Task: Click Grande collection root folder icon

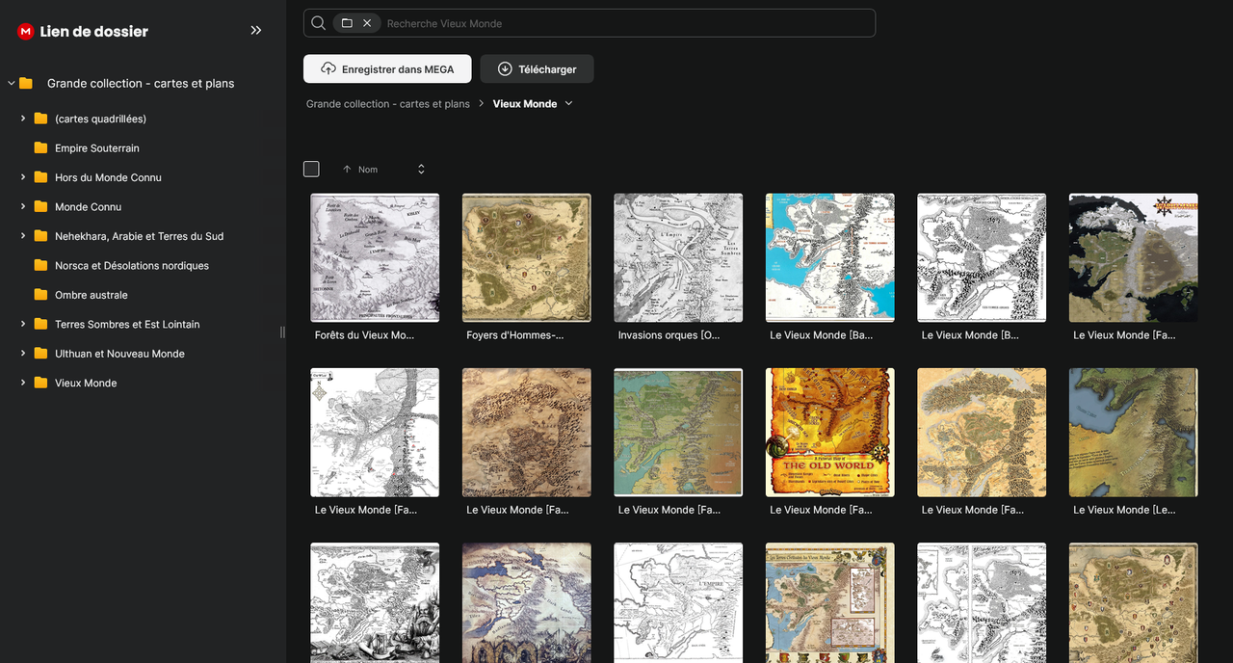Action: (26, 84)
